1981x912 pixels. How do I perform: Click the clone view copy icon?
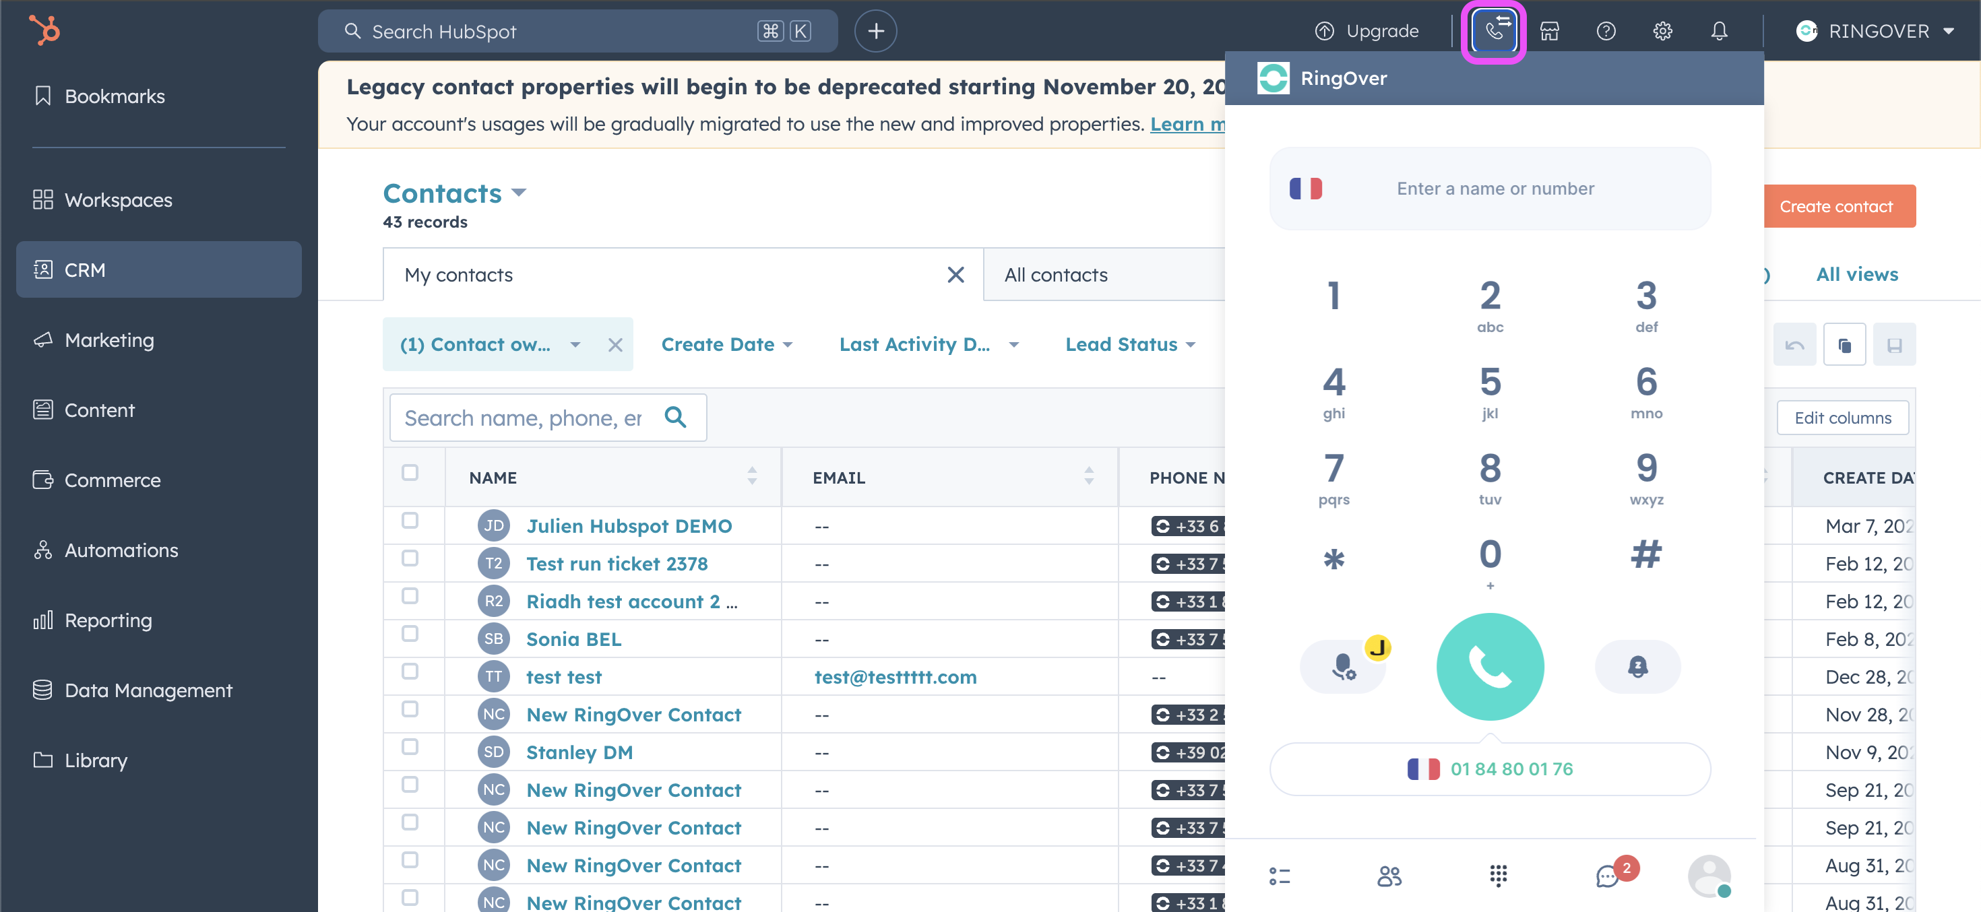click(x=1844, y=344)
